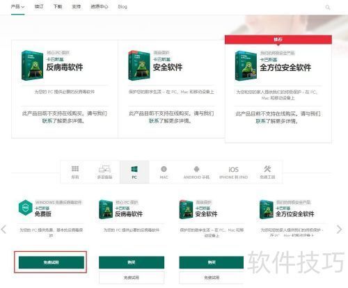Click the lower 安全软件 box image
This screenshot has width=348, height=288.
coord(186,209)
